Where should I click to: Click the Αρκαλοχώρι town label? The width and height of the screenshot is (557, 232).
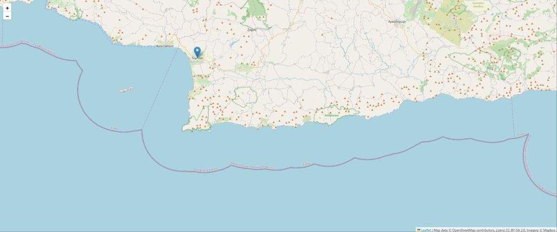[397, 21]
